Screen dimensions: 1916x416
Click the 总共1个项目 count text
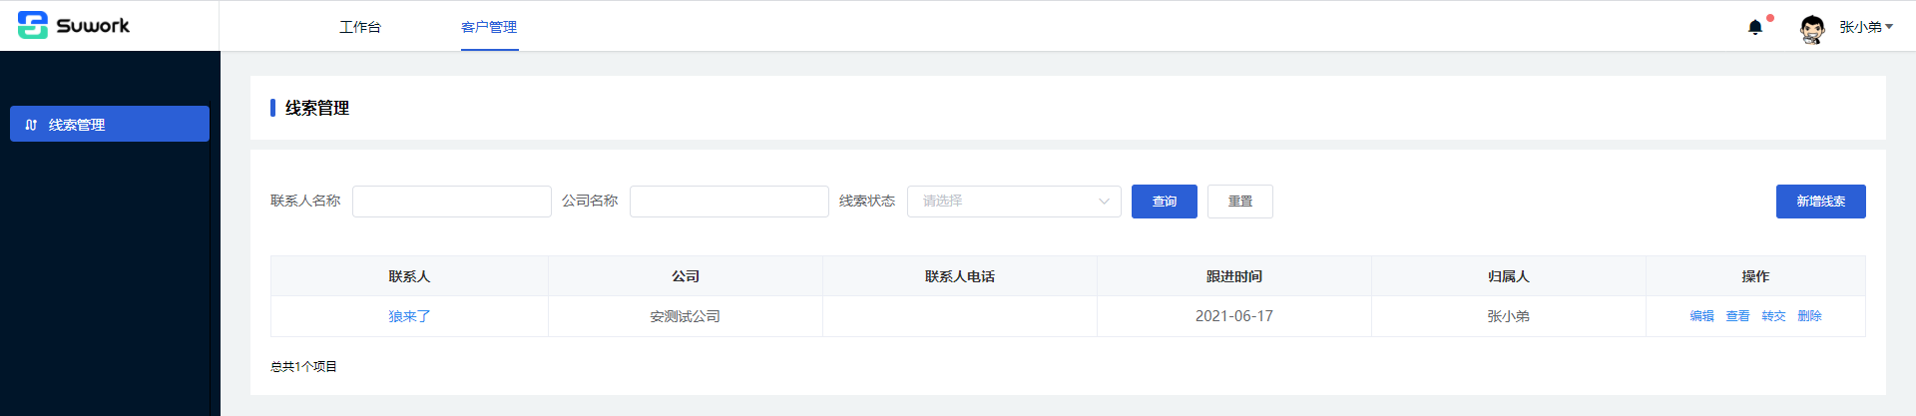(x=304, y=367)
